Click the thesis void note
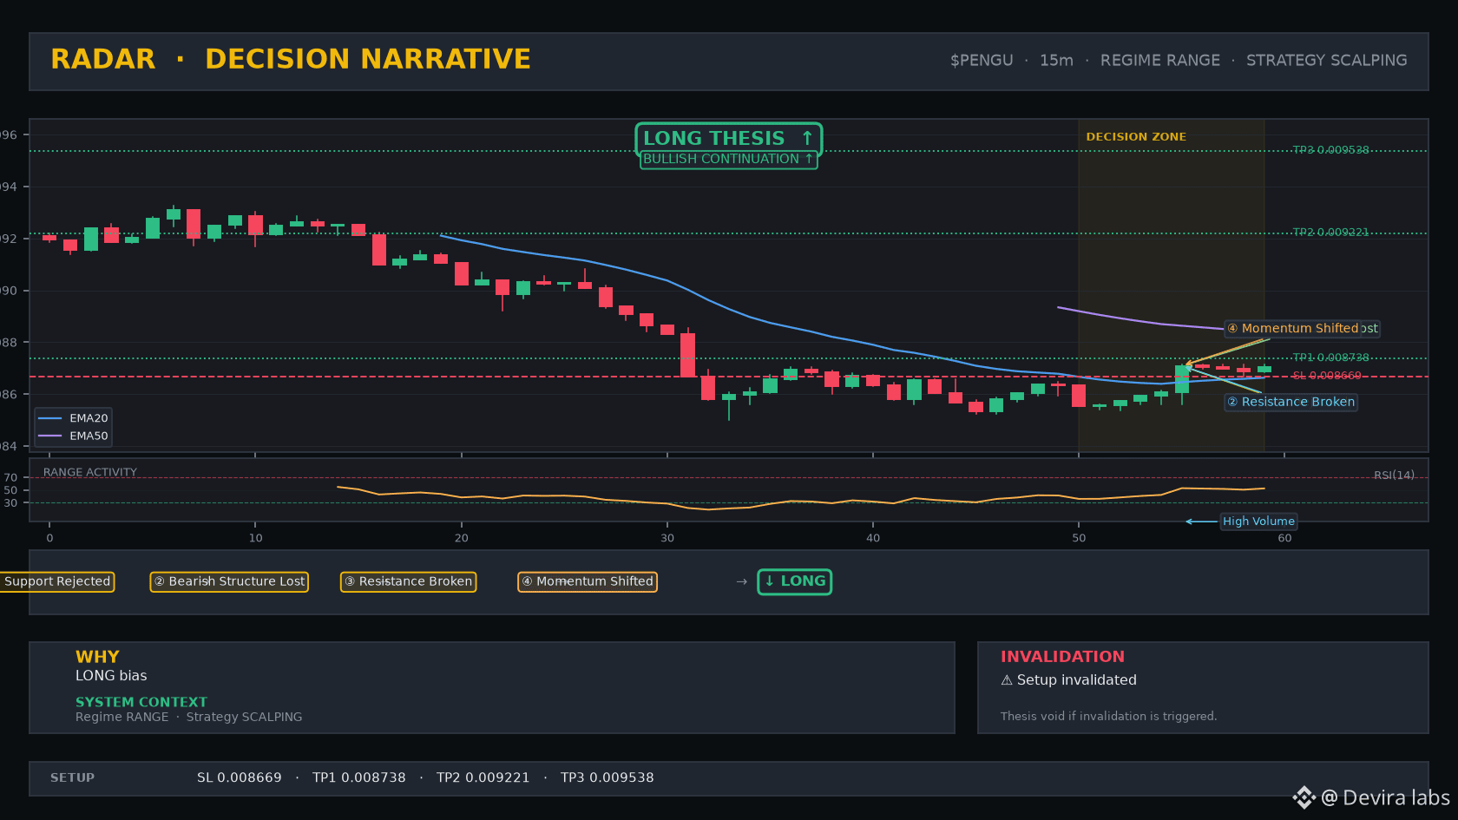Image resolution: width=1458 pixels, height=820 pixels. [x=1108, y=717]
